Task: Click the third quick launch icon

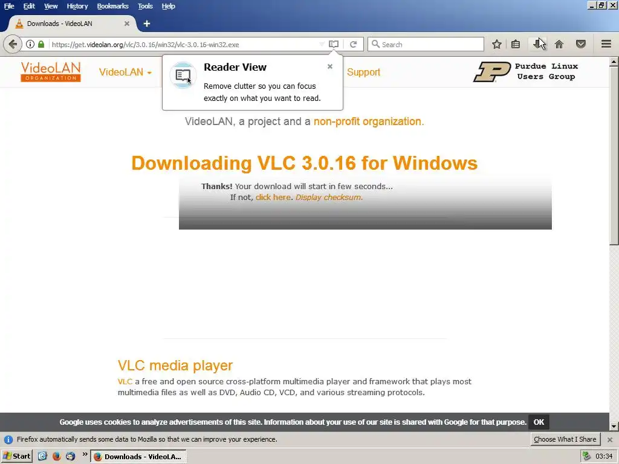Action: coord(70,456)
